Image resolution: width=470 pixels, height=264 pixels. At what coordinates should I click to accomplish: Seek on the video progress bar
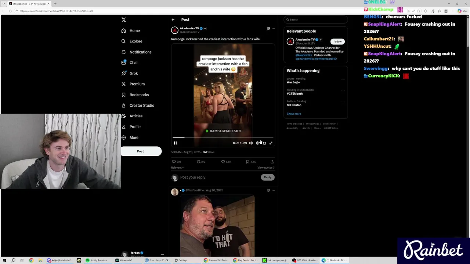point(223,137)
